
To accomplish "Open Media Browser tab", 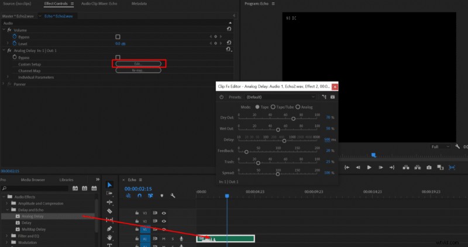I will [x=33, y=180].
